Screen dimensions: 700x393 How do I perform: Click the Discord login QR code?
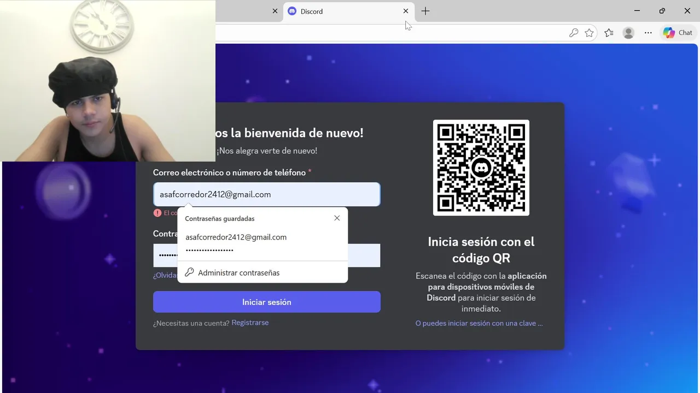coord(481,168)
